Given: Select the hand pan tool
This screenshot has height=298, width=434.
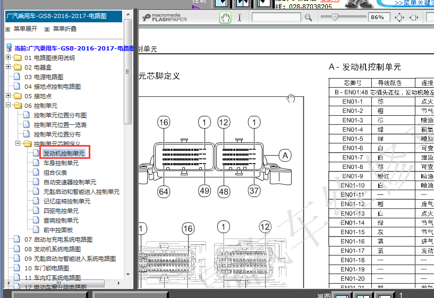Looking at the screenshot, I should [x=225, y=18].
